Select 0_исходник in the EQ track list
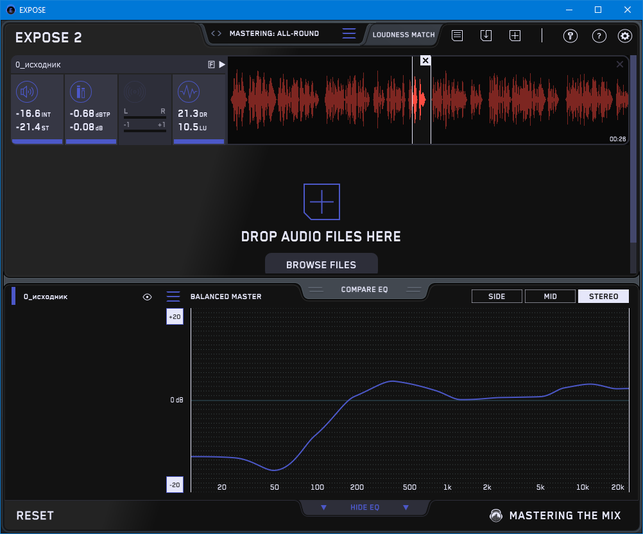Viewport: 643px width, 534px height. click(46, 297)
